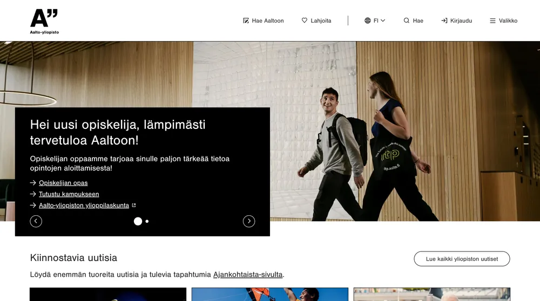Open the Hae search label

(x=418, y=20)
